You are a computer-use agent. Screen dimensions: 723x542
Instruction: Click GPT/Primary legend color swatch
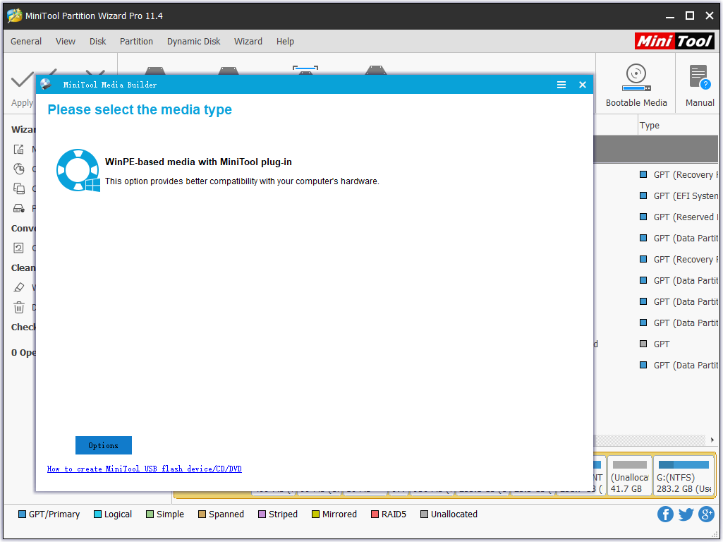(x=22, y=514)
